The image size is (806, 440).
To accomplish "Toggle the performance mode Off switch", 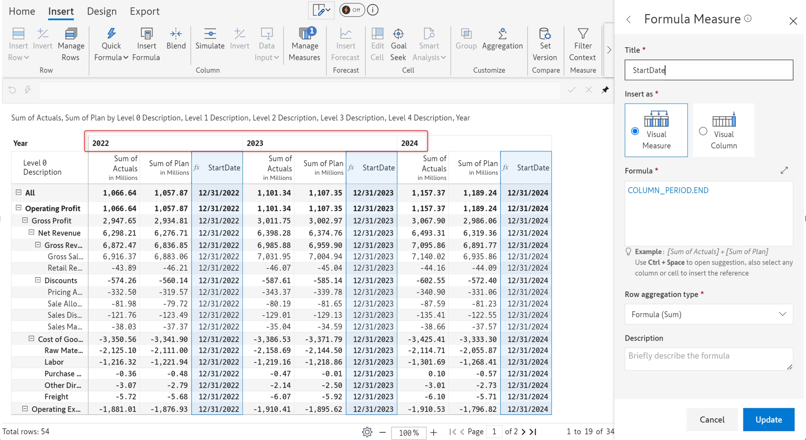I will point(352,10).
